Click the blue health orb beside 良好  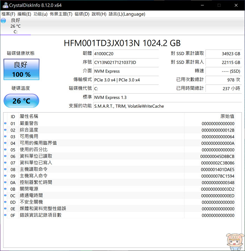3,21
